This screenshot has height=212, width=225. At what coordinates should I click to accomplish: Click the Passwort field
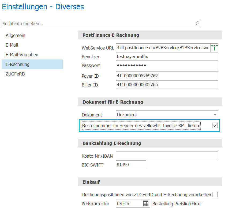pos(167,65)
